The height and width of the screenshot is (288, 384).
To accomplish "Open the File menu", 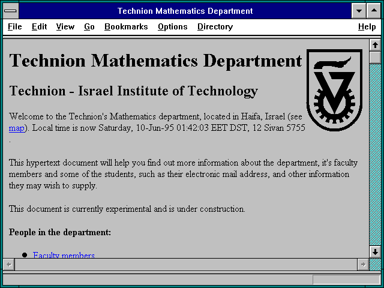I will [x=14, y=26].
